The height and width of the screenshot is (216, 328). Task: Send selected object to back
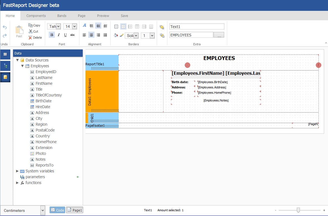click(x=162, y=36)
